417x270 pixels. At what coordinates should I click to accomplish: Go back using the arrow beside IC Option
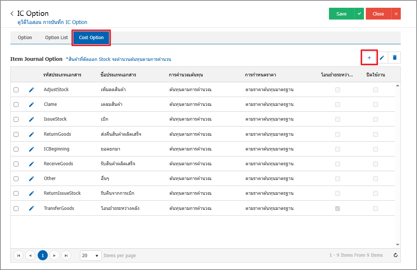tap(12, 14)
